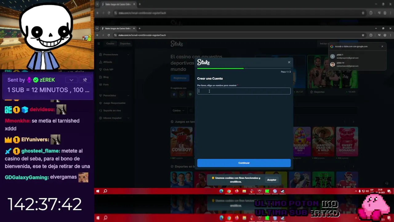Viewport: 394px width, 222px height.
Task: Open the site info icon in address bar
Action: click(115, 35)
